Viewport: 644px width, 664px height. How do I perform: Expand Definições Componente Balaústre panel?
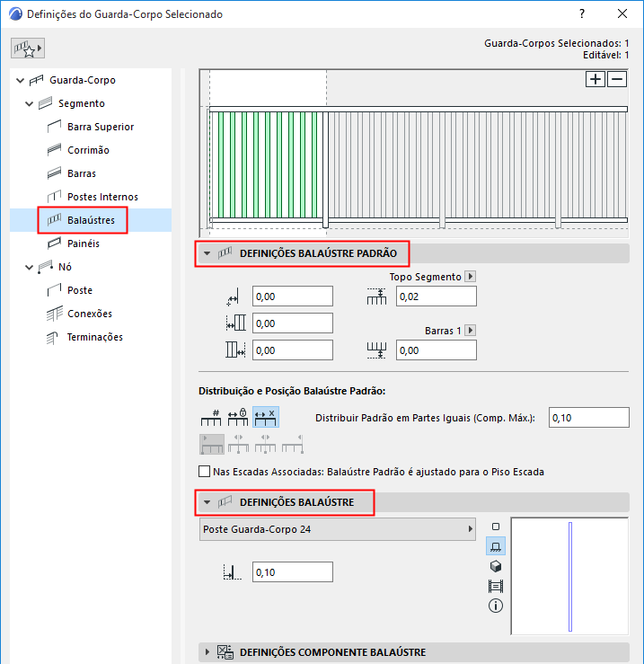pyautogui.click(x=207, y=652)
